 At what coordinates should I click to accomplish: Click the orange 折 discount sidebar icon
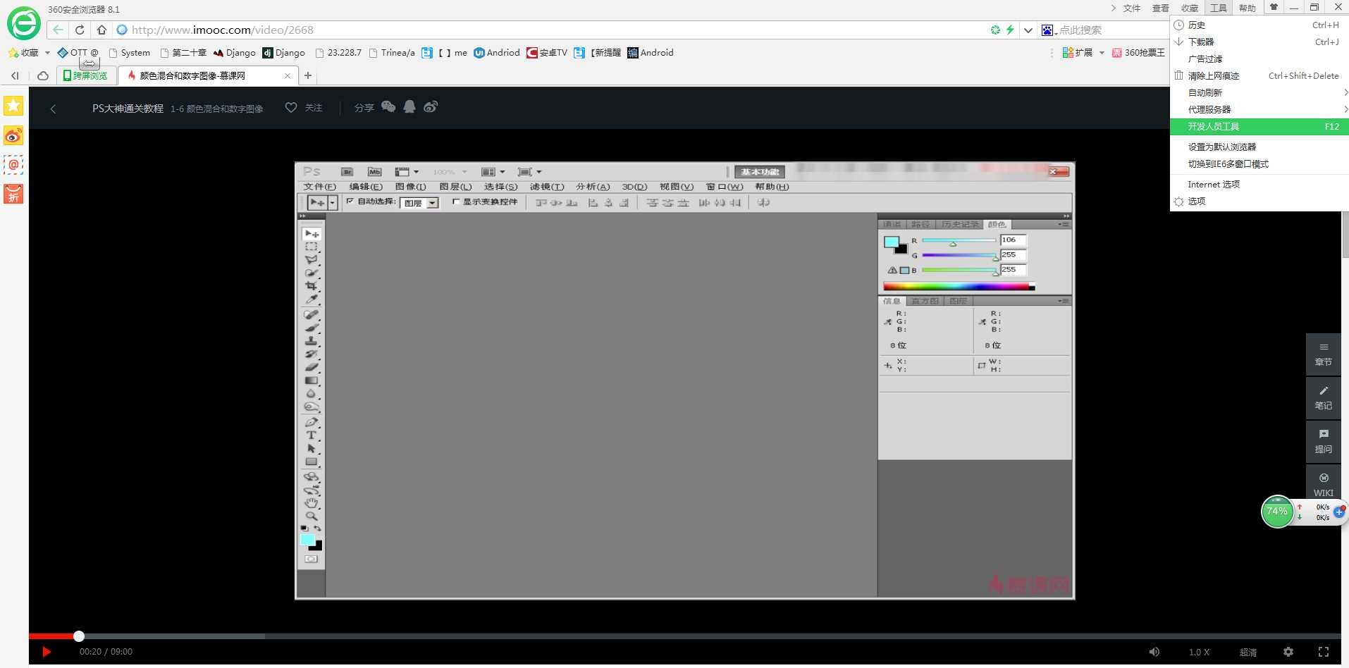[x=13, y=194]
